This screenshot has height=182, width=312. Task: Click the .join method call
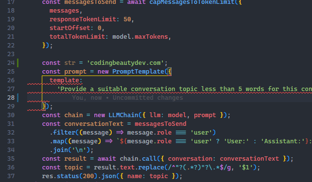(60, 150)
